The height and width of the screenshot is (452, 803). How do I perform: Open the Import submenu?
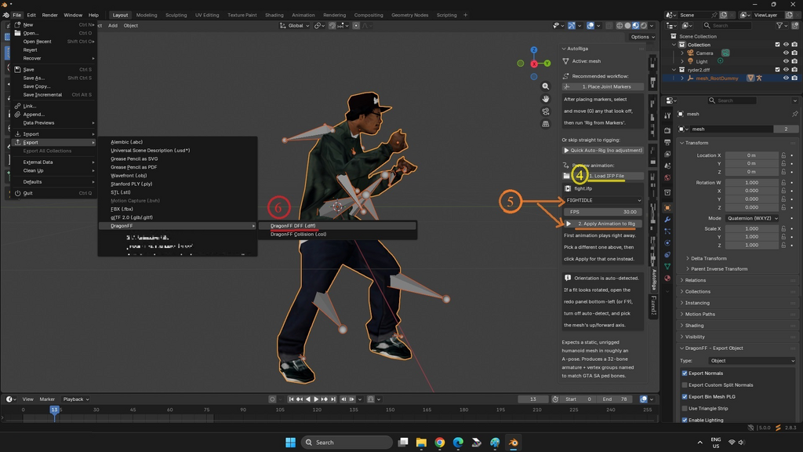click(x=54, y=133)
